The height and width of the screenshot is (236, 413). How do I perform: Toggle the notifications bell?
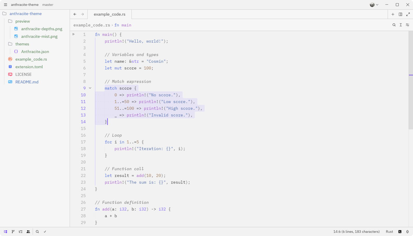click(407, 232)
